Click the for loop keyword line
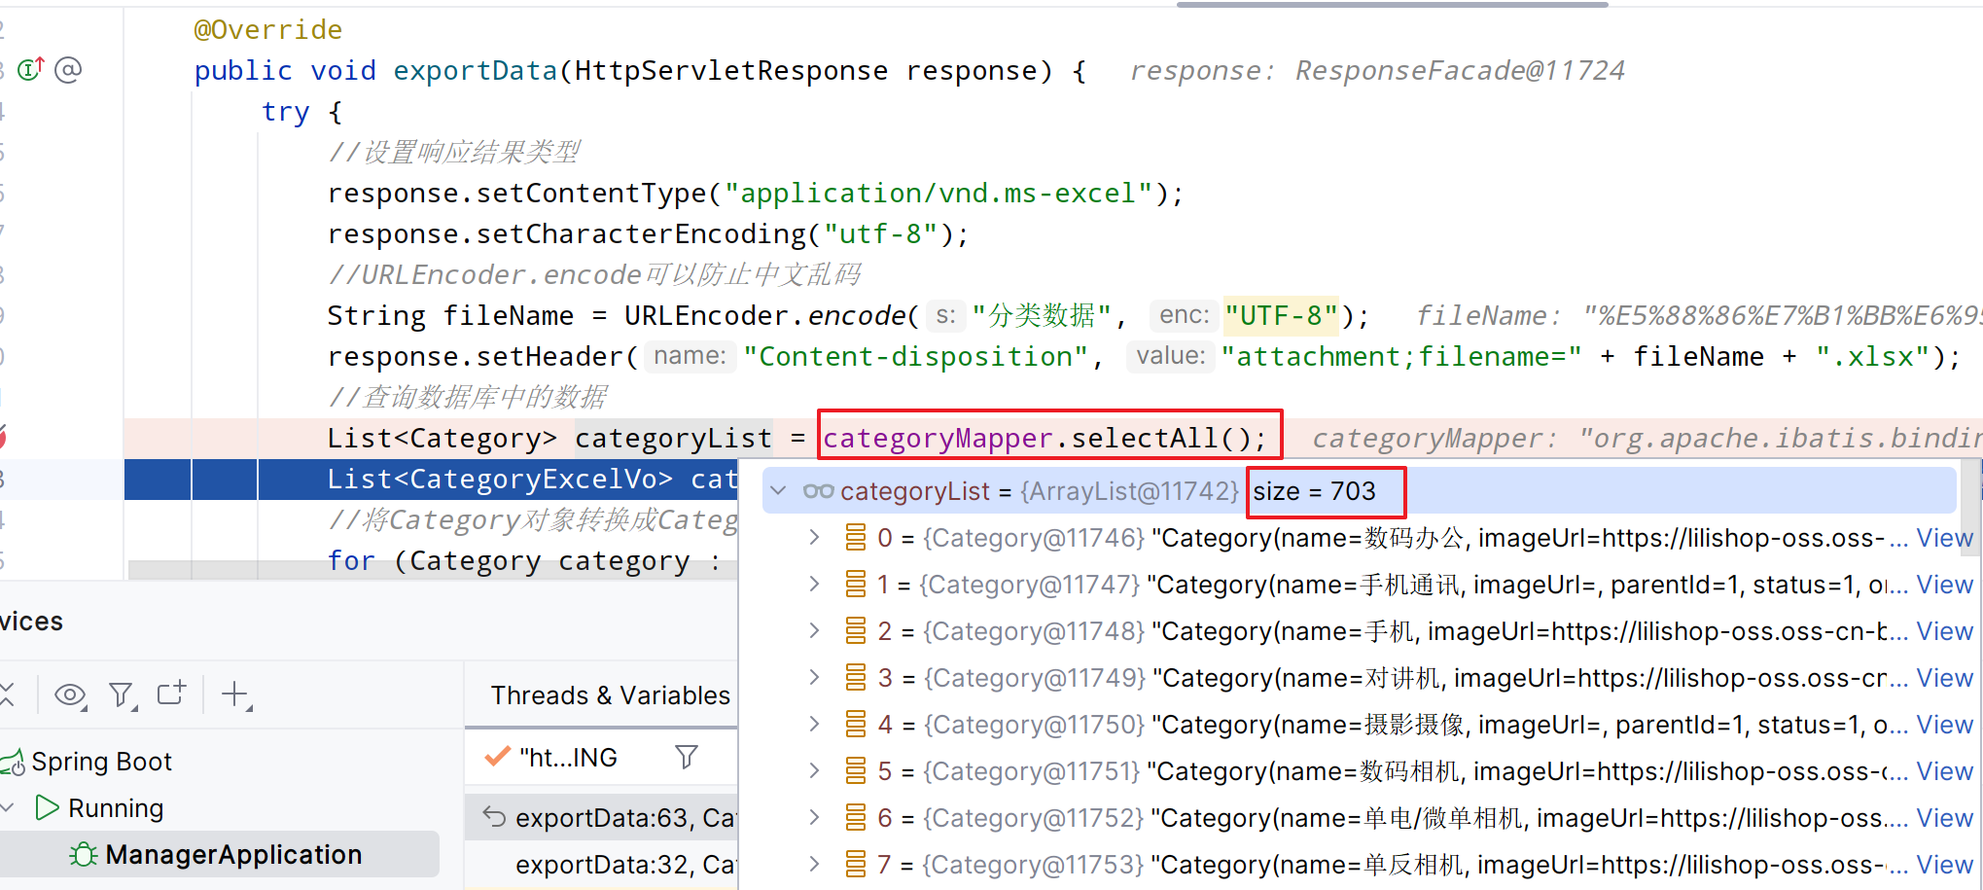 [x=351, y=560]
